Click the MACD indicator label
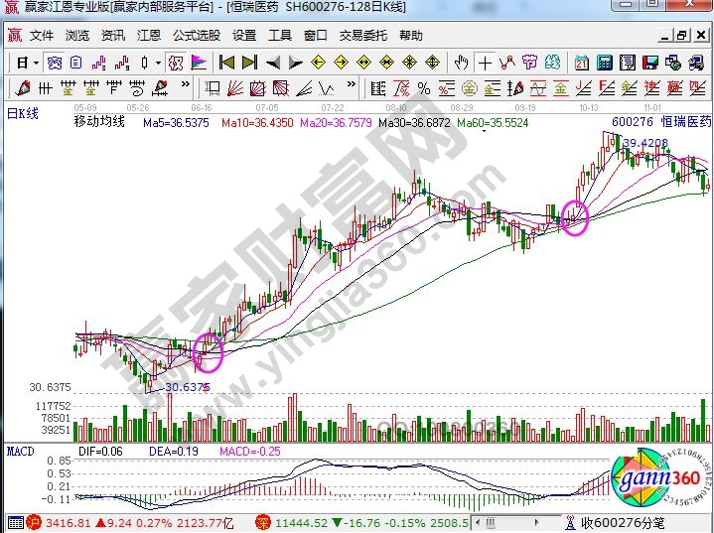Viewport: 714px width, 533px height. click(20, 452)
